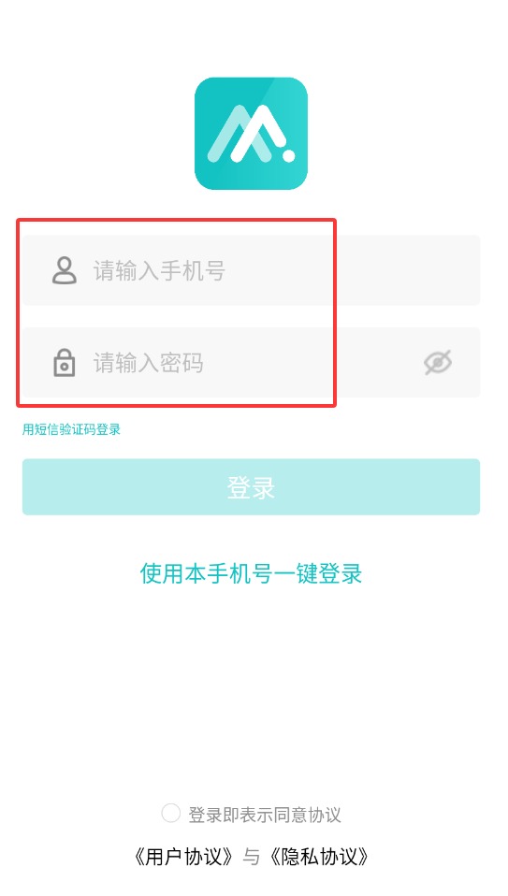Image resolution: width=508 pixels, height=896 pixels.
Task: Toggle password visibility with crossed-eye icon
Action: [x=438, y=362]
